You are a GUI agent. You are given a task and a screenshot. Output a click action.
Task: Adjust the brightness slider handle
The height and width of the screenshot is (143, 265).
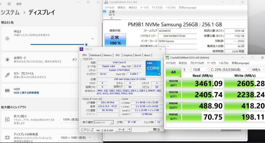(x=86, y=44)
